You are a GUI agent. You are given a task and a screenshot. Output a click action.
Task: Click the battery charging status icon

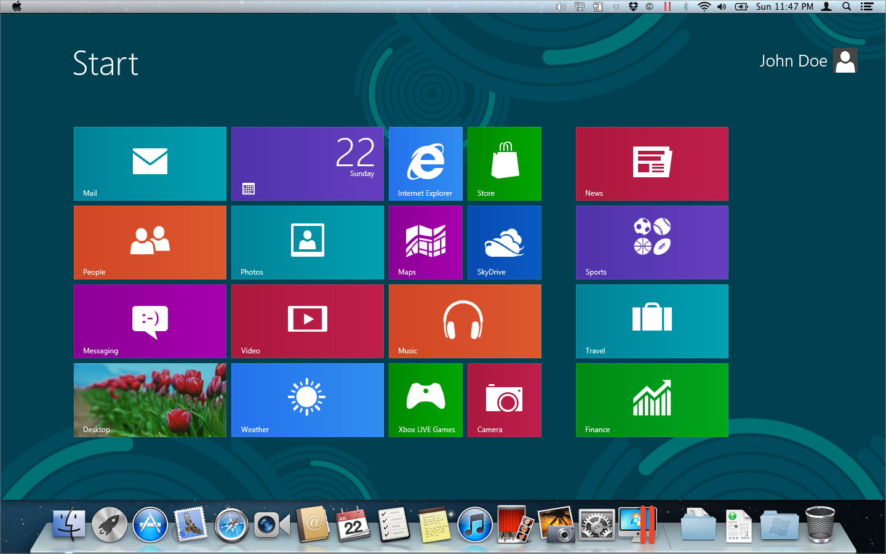(741, 7)
